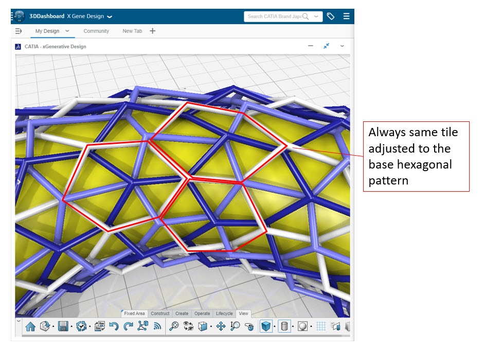Expand the X Gene Design dashboard dropdown
The image size is (484, 352).
pos(110,16)
